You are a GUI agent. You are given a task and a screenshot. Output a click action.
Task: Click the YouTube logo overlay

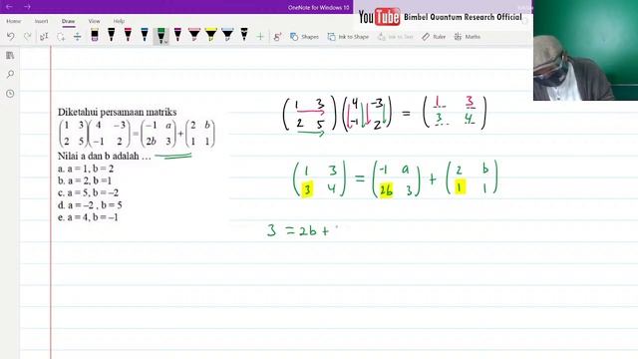(x=379, y=17)
